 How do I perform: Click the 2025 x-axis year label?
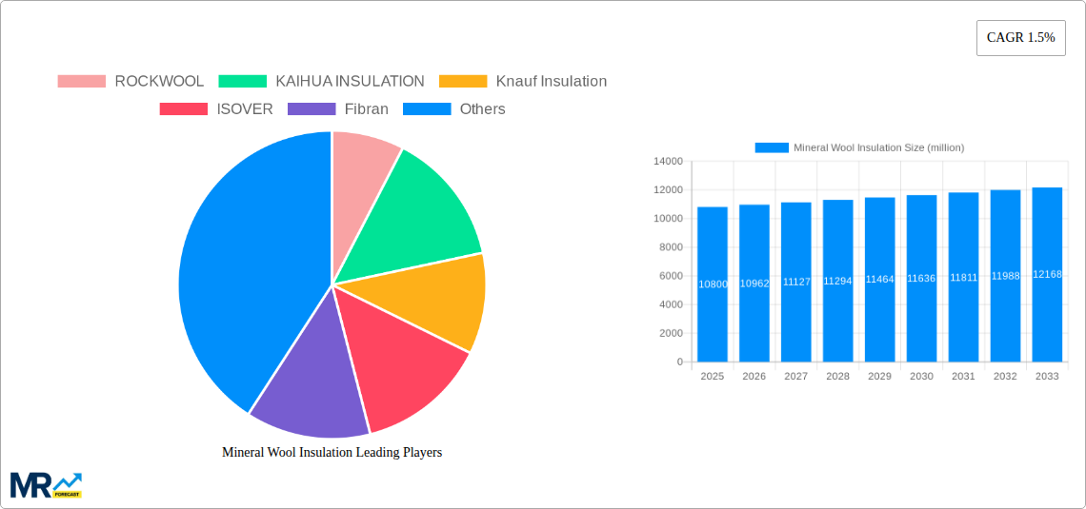[713, 376]
